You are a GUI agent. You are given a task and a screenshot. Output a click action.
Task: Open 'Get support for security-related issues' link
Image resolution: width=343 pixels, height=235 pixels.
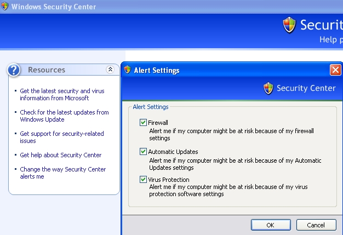[62, 137]
